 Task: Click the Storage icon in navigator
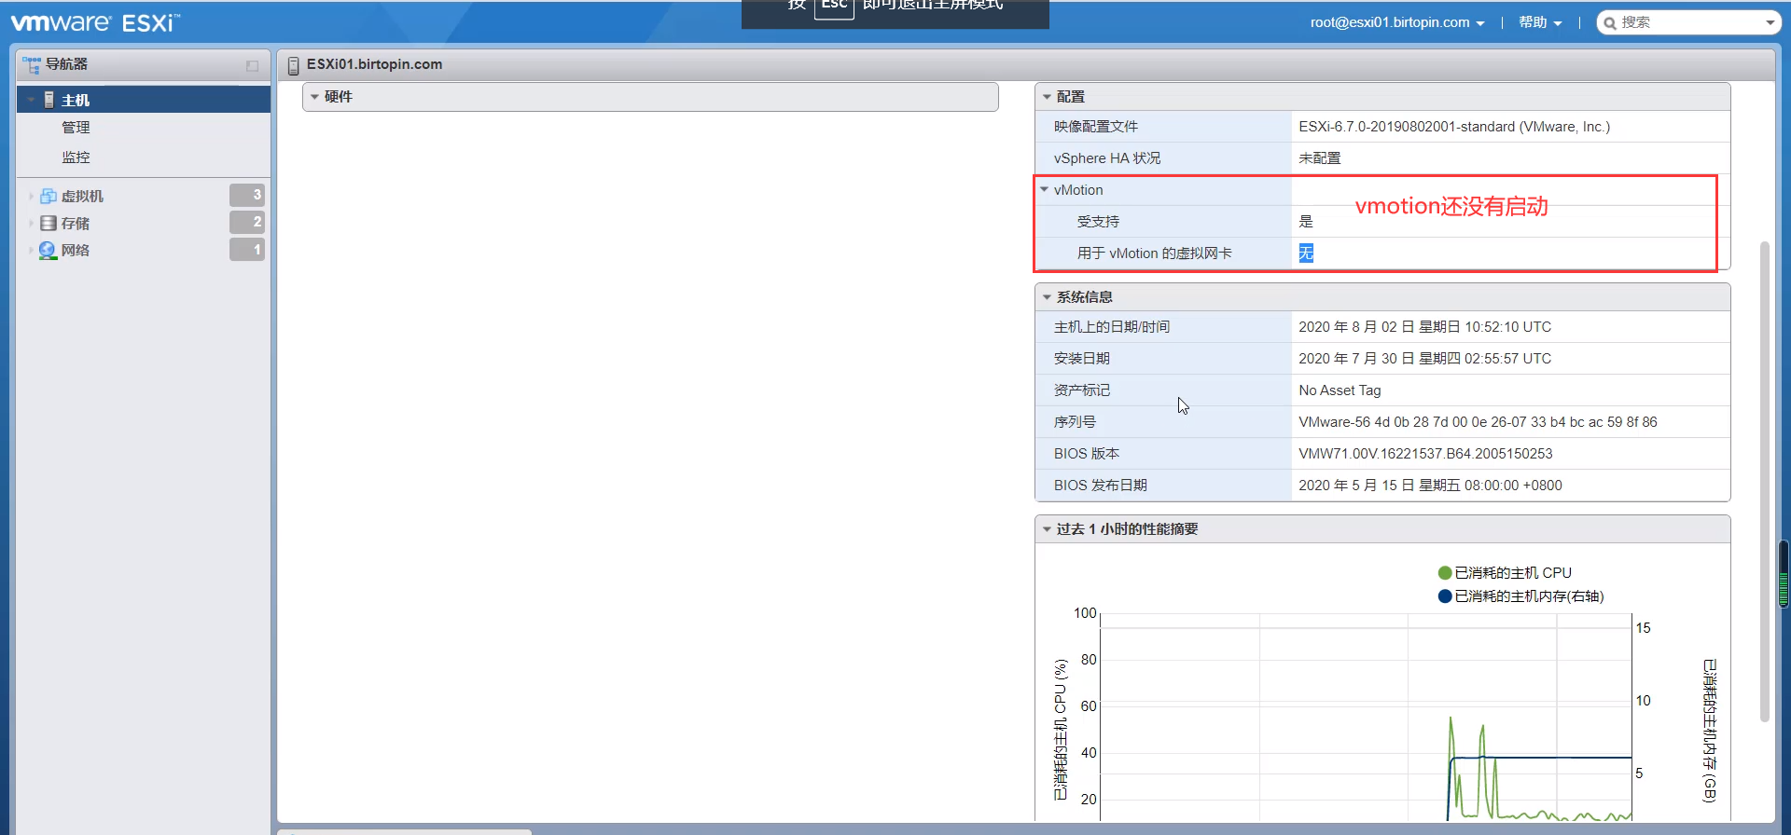[49, 223]
